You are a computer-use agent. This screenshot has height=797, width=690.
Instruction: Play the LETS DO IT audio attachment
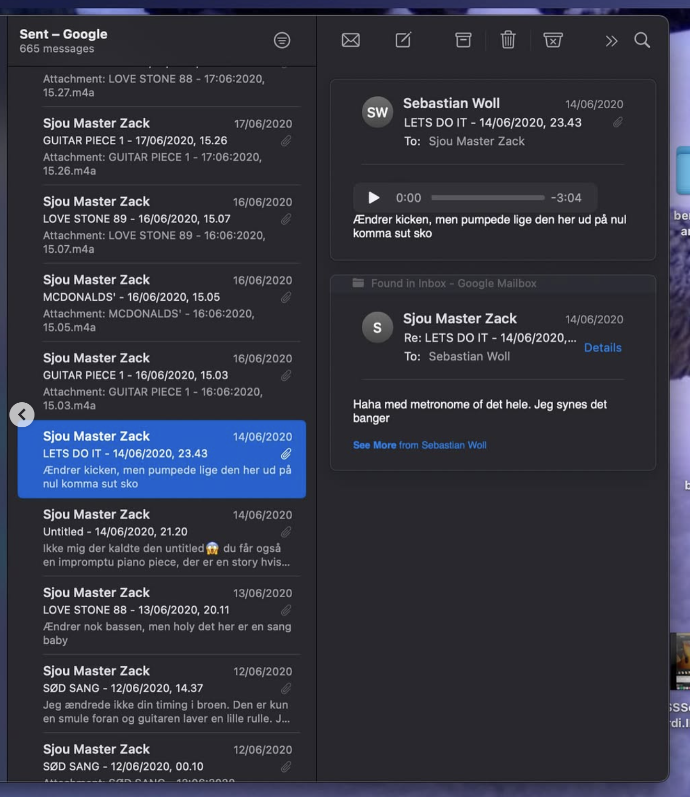tap(373, 198)
